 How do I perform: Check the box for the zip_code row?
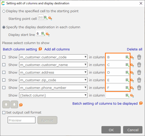(x=4, y=80)
